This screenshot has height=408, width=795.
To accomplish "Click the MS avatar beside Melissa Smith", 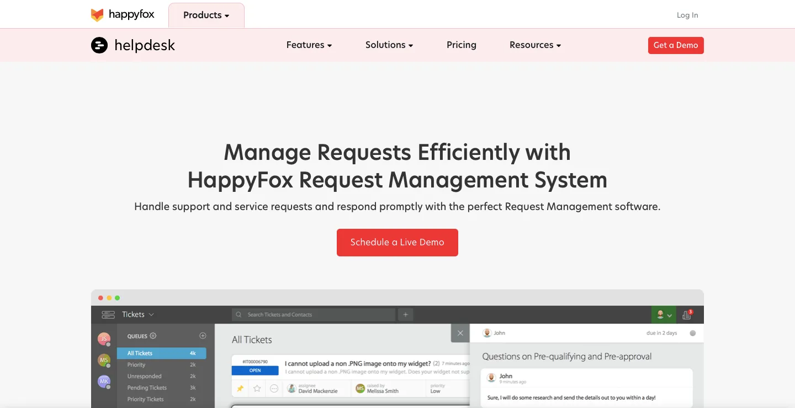I will point(361,389).
